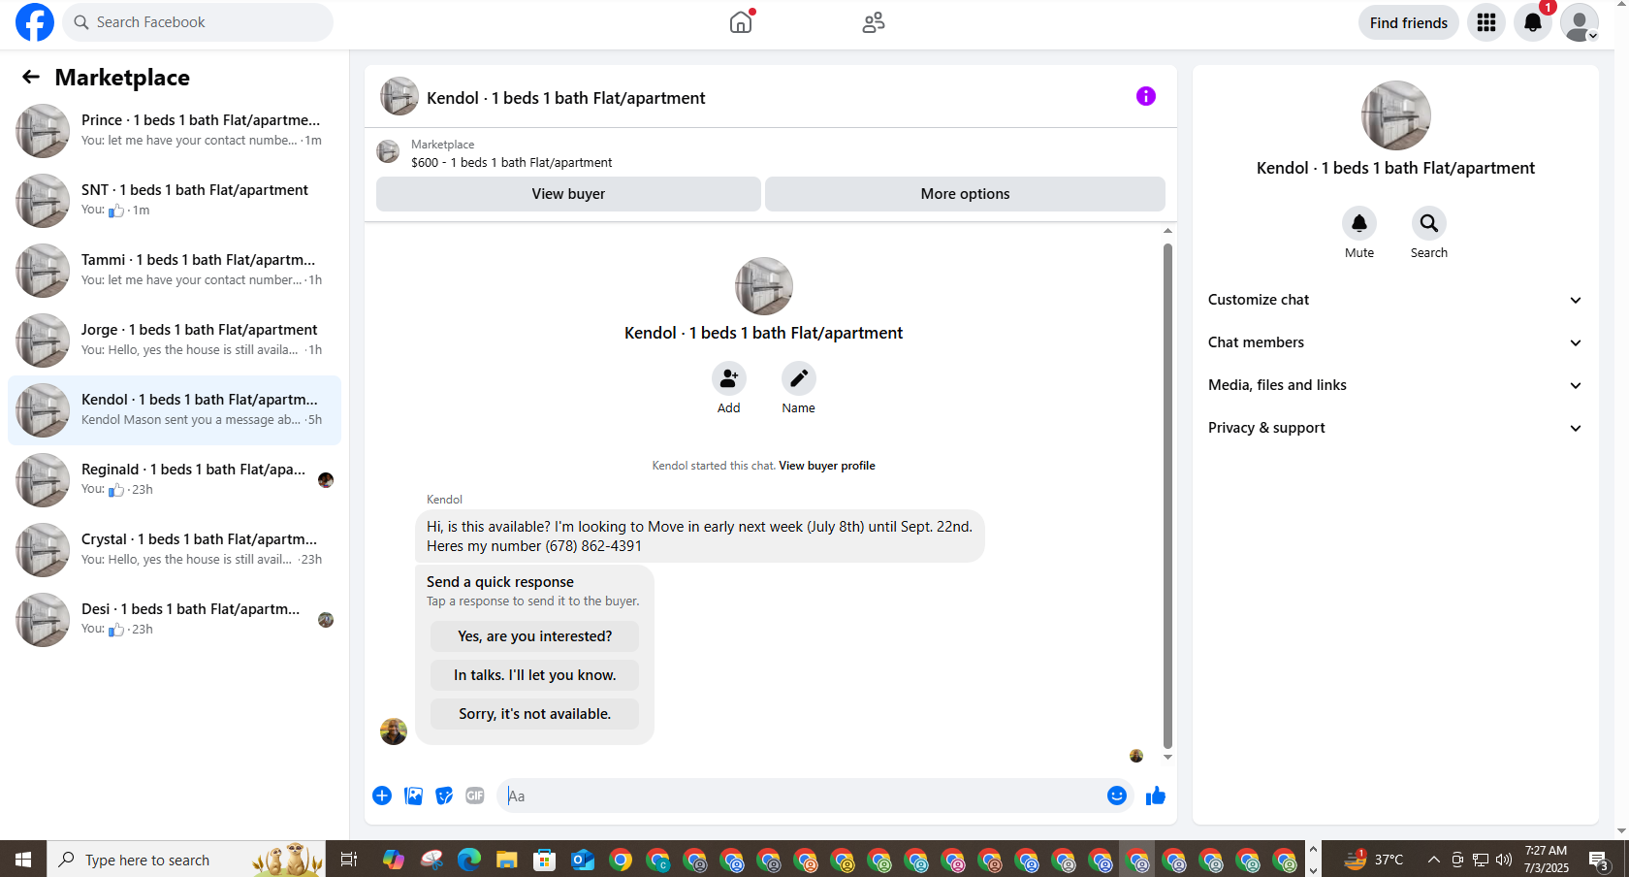The height and width of the screenshot is (877, 1629).
Task: Open Outlook from taskbar
Action: tap(583, 860)
